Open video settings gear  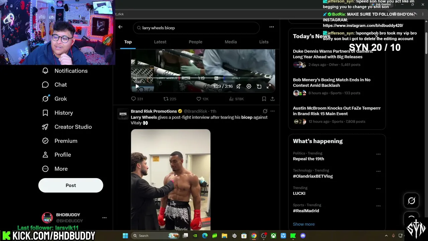click(249, 86)
